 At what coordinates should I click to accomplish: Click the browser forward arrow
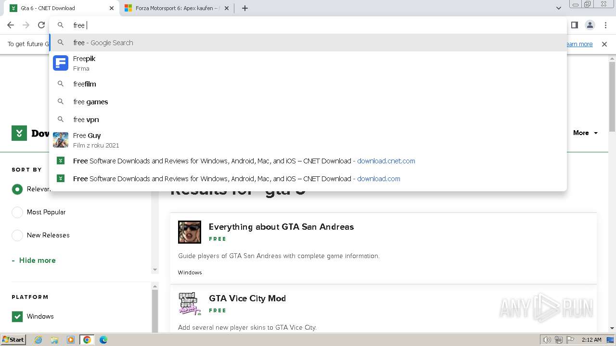(26, 25)
